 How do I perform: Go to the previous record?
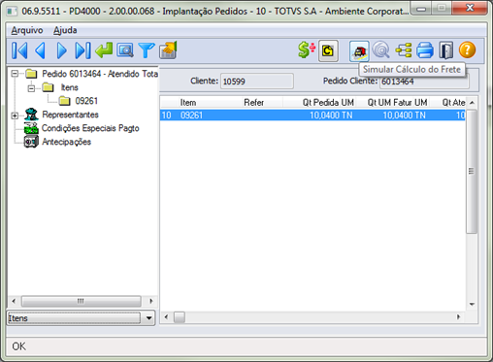[41, 50]
